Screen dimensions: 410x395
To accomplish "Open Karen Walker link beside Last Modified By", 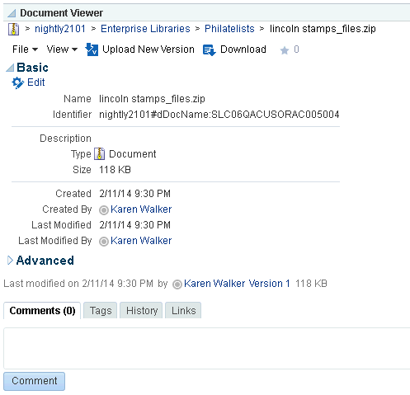I will click(x=141, y=241).
